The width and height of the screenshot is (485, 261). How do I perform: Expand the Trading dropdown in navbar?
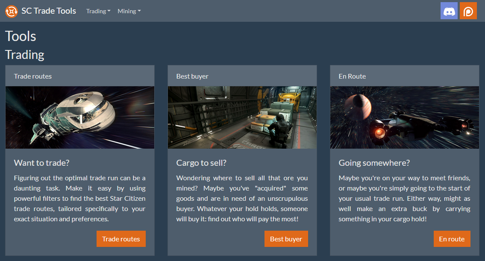click(98, 11)
